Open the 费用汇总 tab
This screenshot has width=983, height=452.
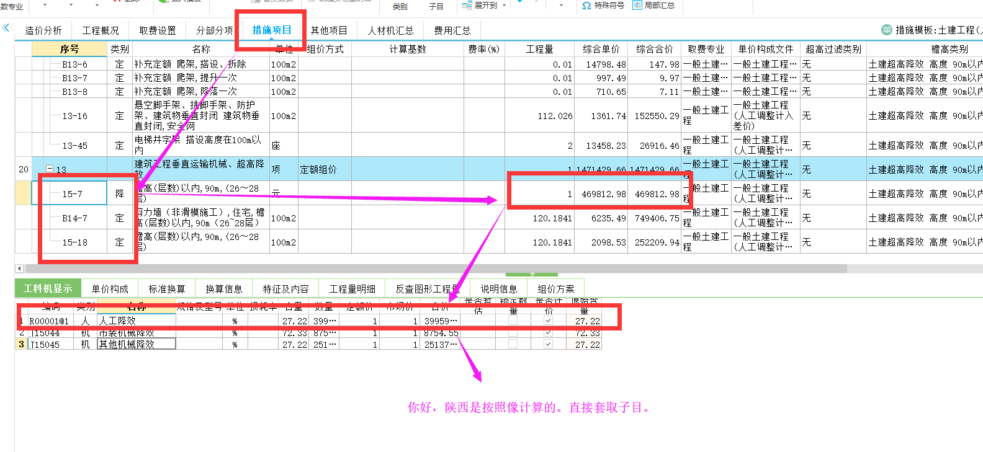pyautogui.click(x=452, y=30)
